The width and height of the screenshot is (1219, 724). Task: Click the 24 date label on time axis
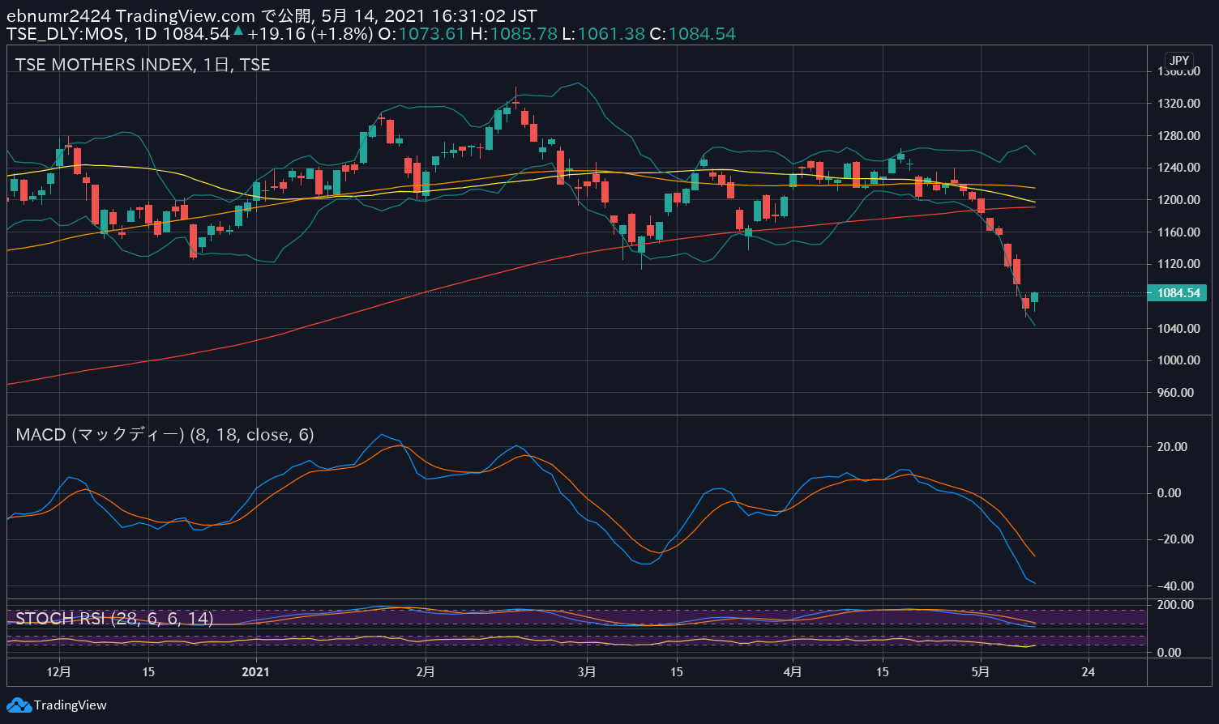1089,671
